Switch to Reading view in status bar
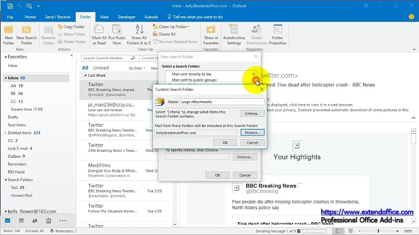This screenshot has width=419, height=235. tap(350, 231)
